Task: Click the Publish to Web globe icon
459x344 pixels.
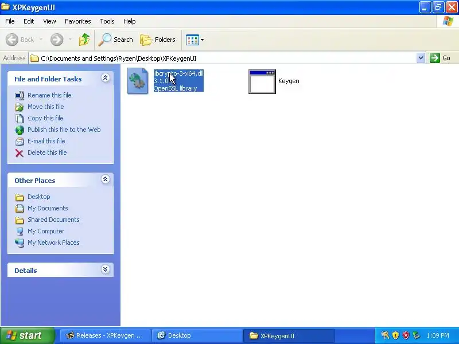Action: pyautogui.click(x=20, y=130)
